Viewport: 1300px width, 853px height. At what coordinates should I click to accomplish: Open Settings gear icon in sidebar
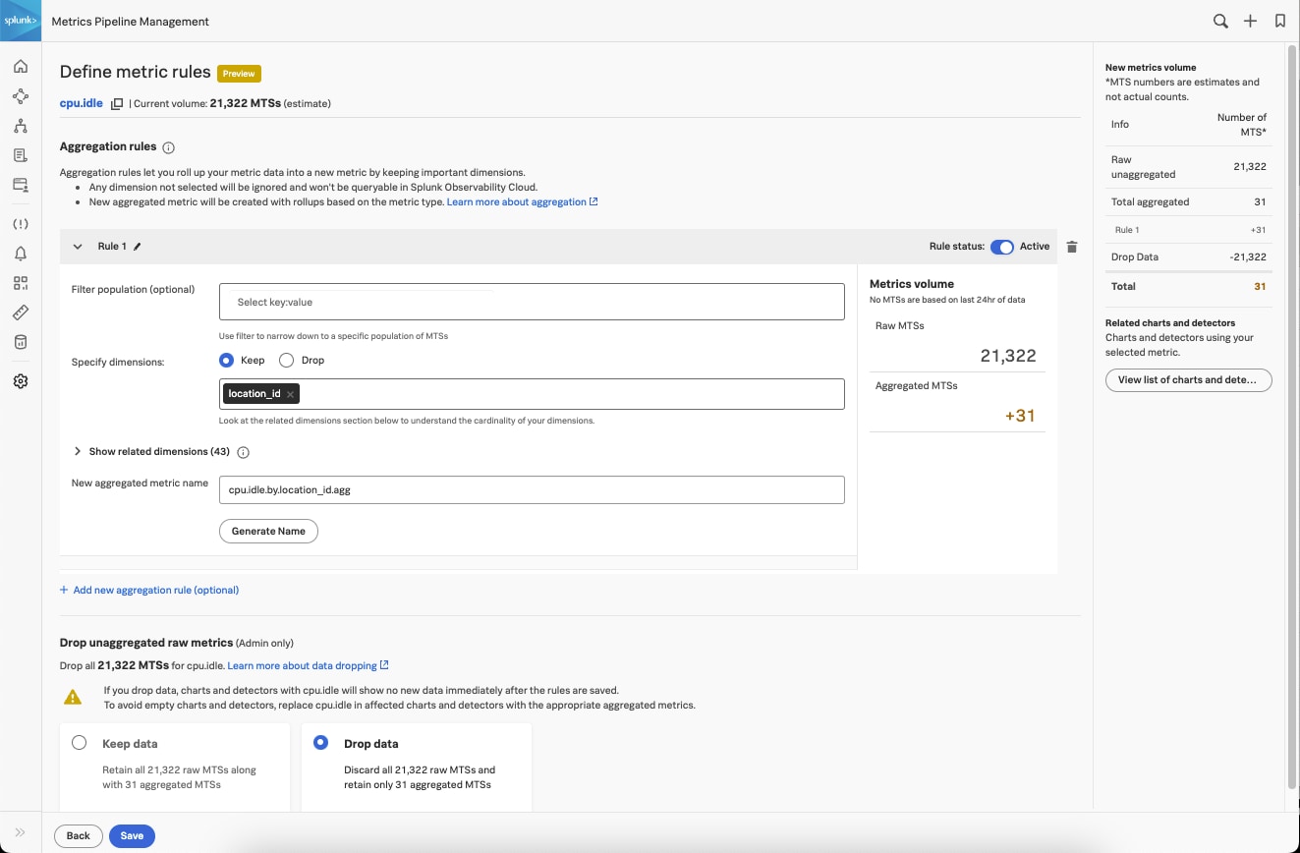[21, 381]
